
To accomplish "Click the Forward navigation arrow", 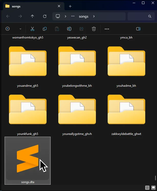I will point(20,16).
